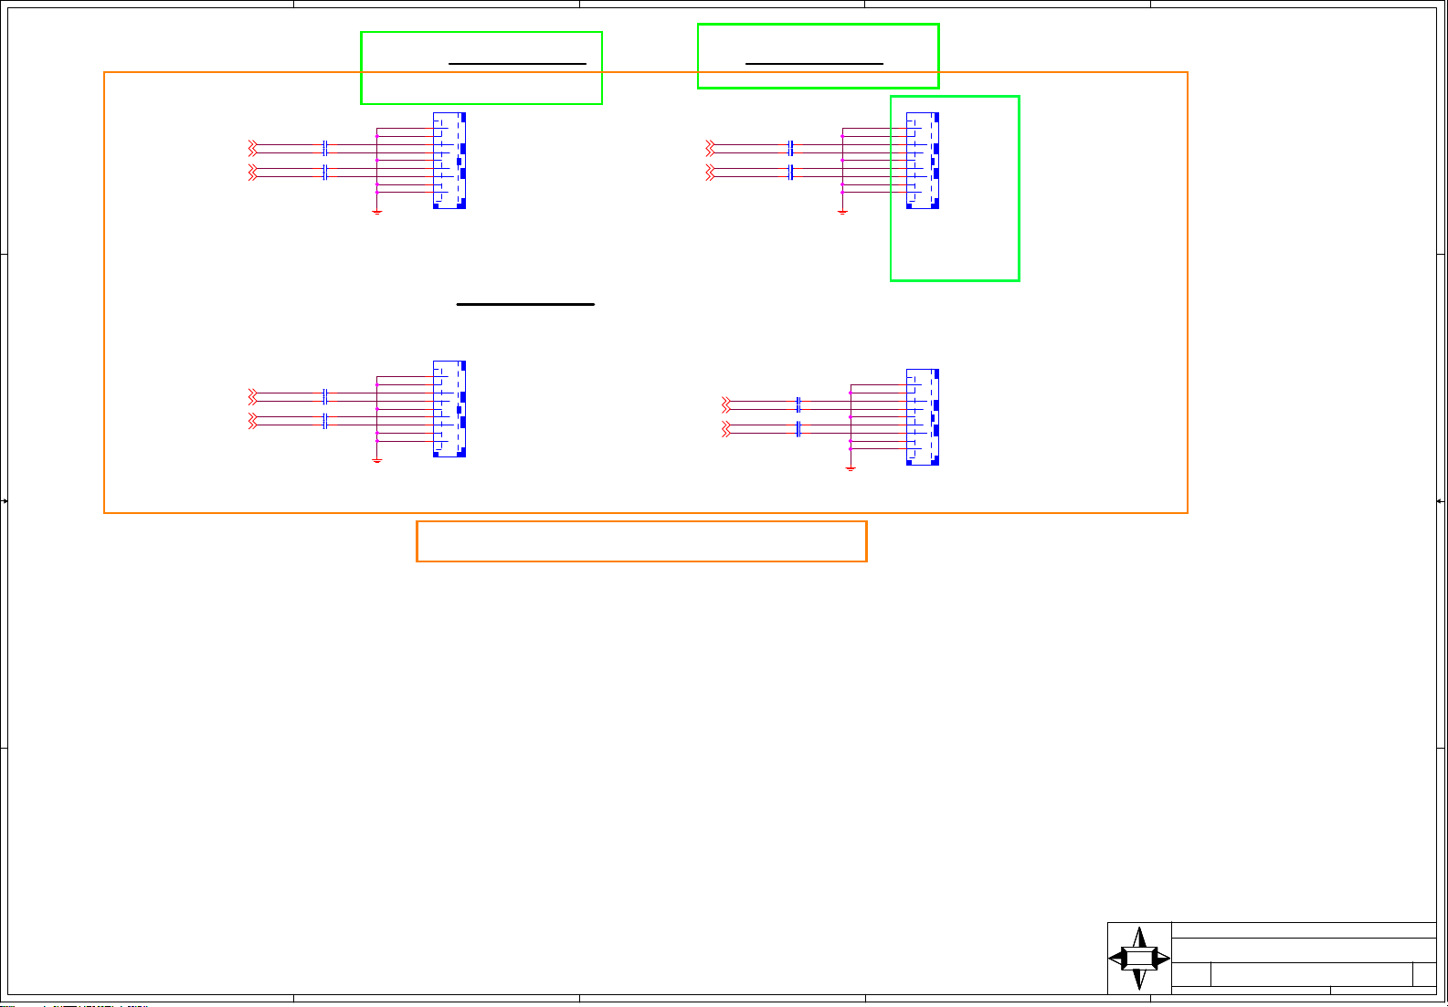Select the upper off-page connector pair, bottom-left circuit
This screenshot has width=1448, height=1007.
point(254,396)
